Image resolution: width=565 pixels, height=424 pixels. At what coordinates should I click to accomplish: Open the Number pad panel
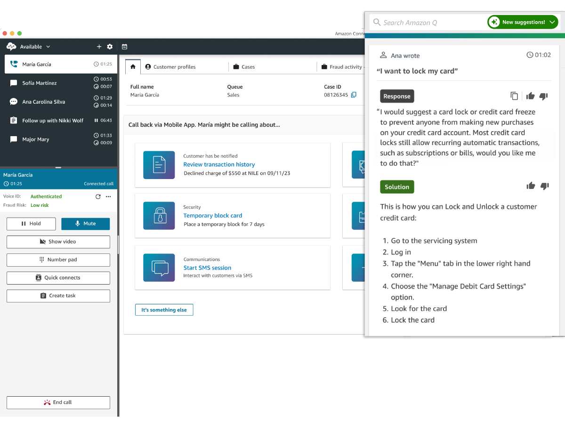click(58, 260)
